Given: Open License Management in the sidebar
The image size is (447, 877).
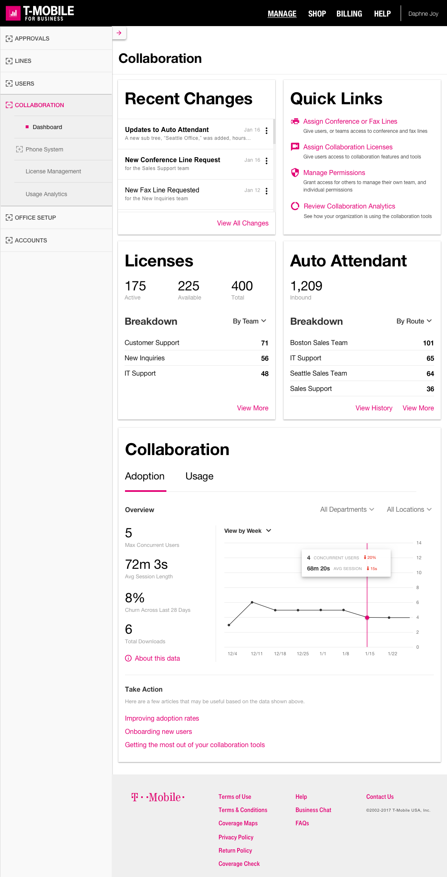Looking at the screenshot, I should pos(53,171).
